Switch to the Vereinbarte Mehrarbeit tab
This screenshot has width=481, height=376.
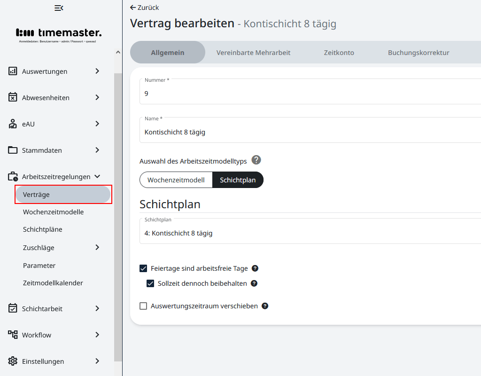pyautogui.click(x=253, y=53)
